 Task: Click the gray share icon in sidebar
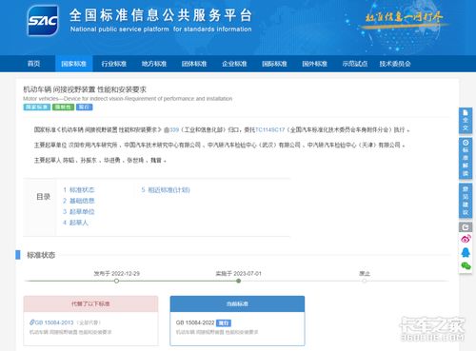(x=466, y=227)
